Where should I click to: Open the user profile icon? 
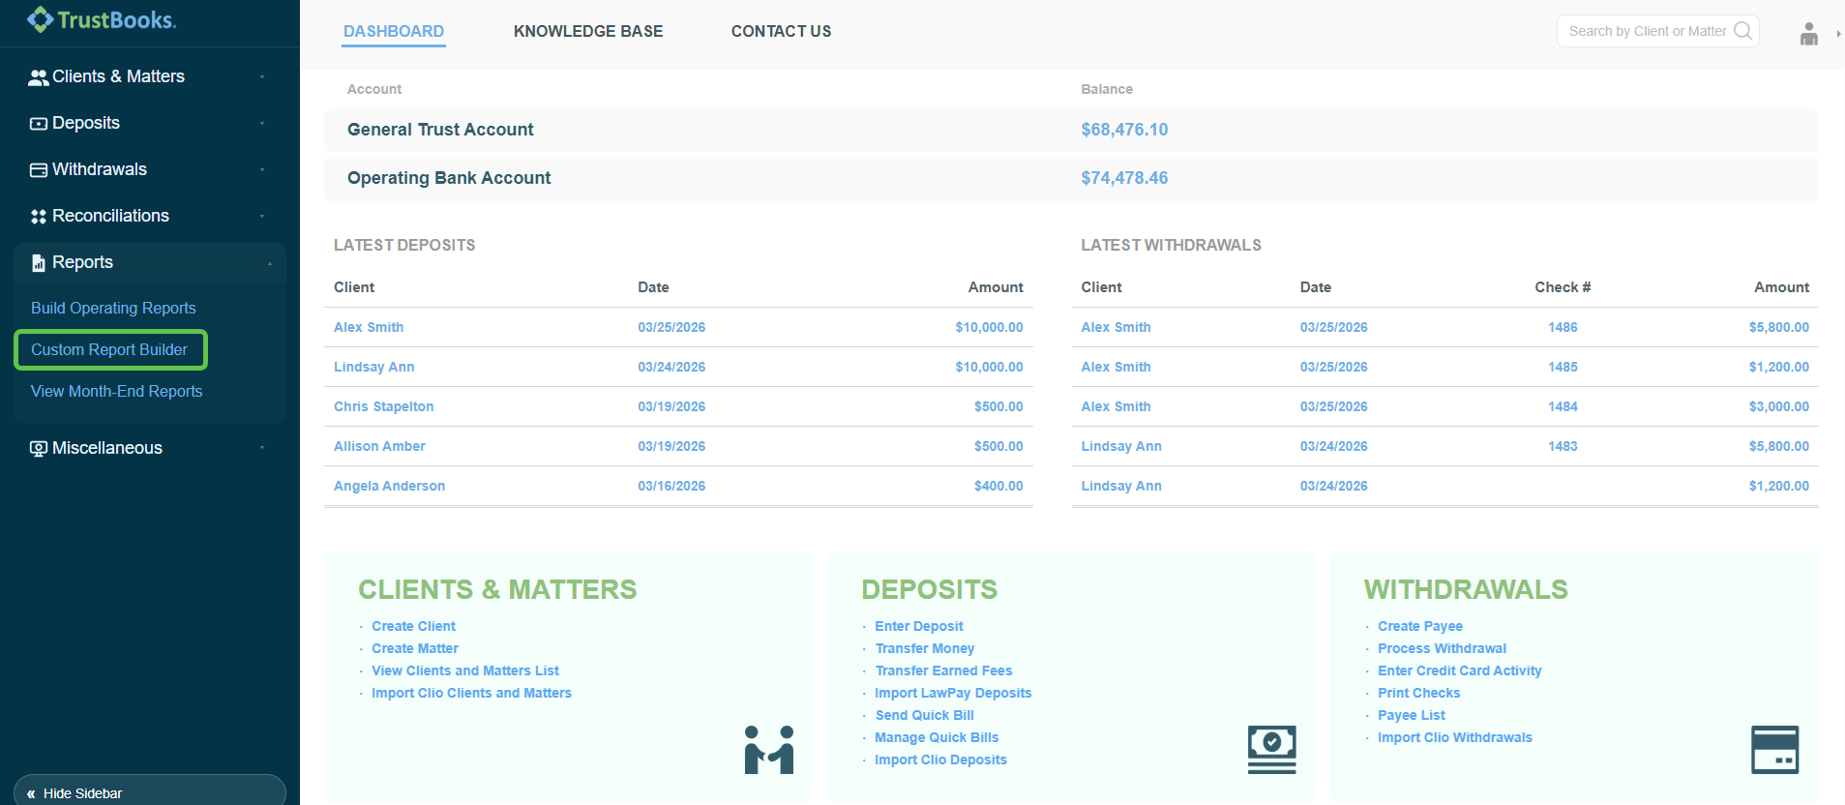pos(1809,34)
